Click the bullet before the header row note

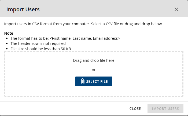[7, 44]
